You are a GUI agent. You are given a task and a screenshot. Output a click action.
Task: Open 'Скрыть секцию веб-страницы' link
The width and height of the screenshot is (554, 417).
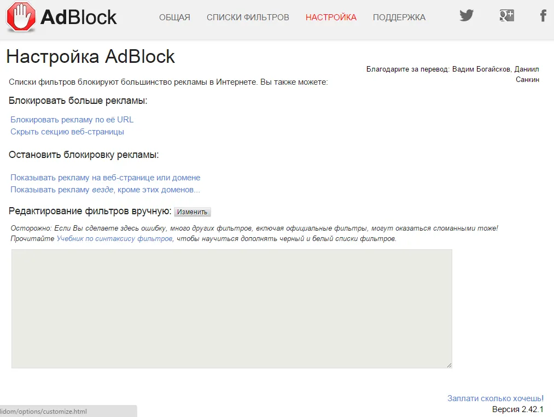tap(67, 132)
